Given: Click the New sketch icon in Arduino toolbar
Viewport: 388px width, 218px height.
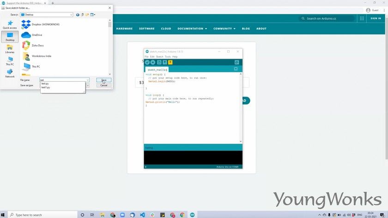Looking at the screenshot, I should (159, 62).
